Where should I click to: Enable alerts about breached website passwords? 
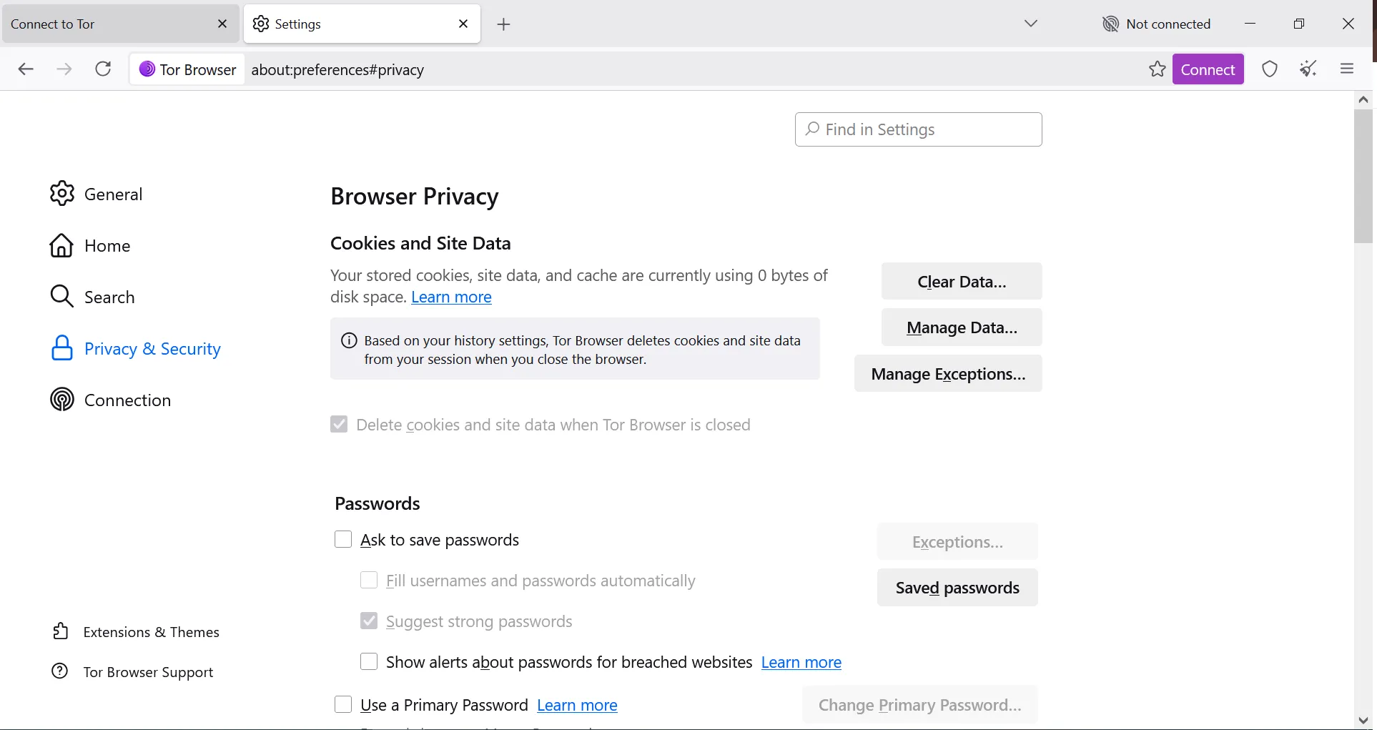(x=369, y=661)
